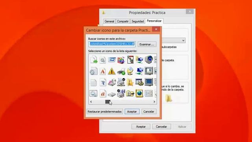The width and height of the screenshot is (252, 142).
Task: Choose the two connected blue computers icon
Action: pos(139,71)
